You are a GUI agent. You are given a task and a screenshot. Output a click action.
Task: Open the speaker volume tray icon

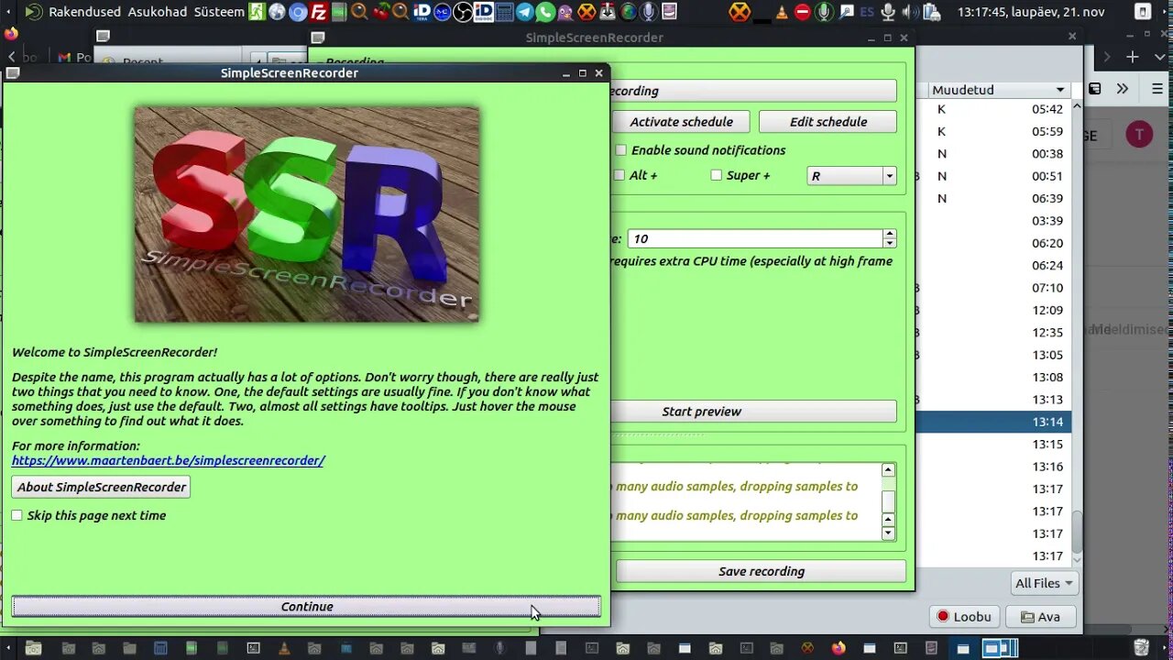pos(909,12)
